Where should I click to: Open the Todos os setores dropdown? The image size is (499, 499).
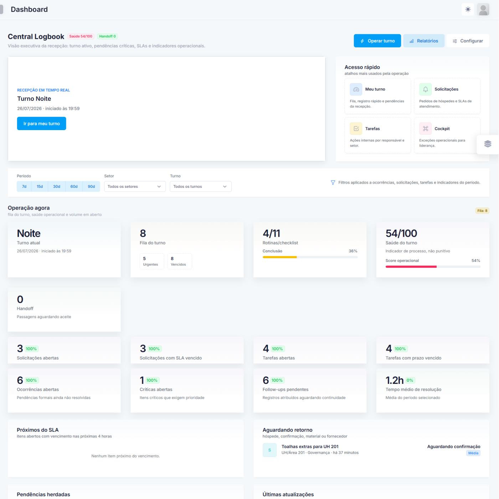135,187
